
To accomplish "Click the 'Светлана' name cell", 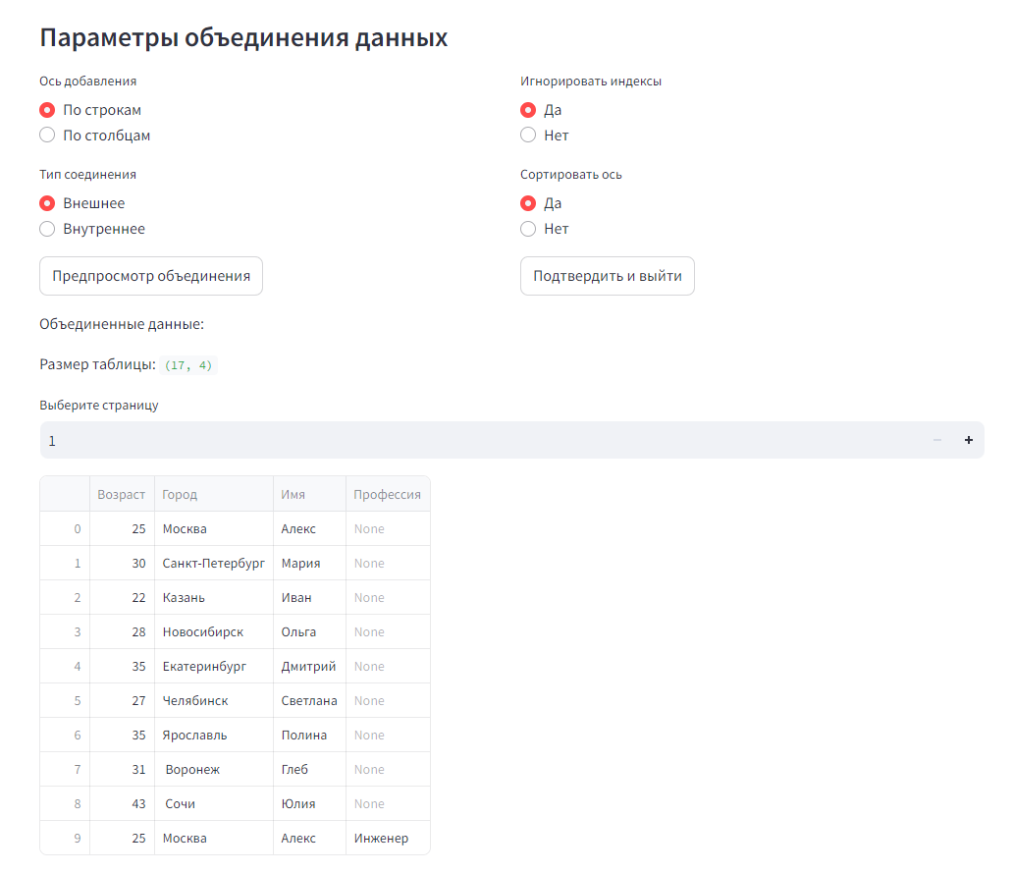I will coord(309,700).
